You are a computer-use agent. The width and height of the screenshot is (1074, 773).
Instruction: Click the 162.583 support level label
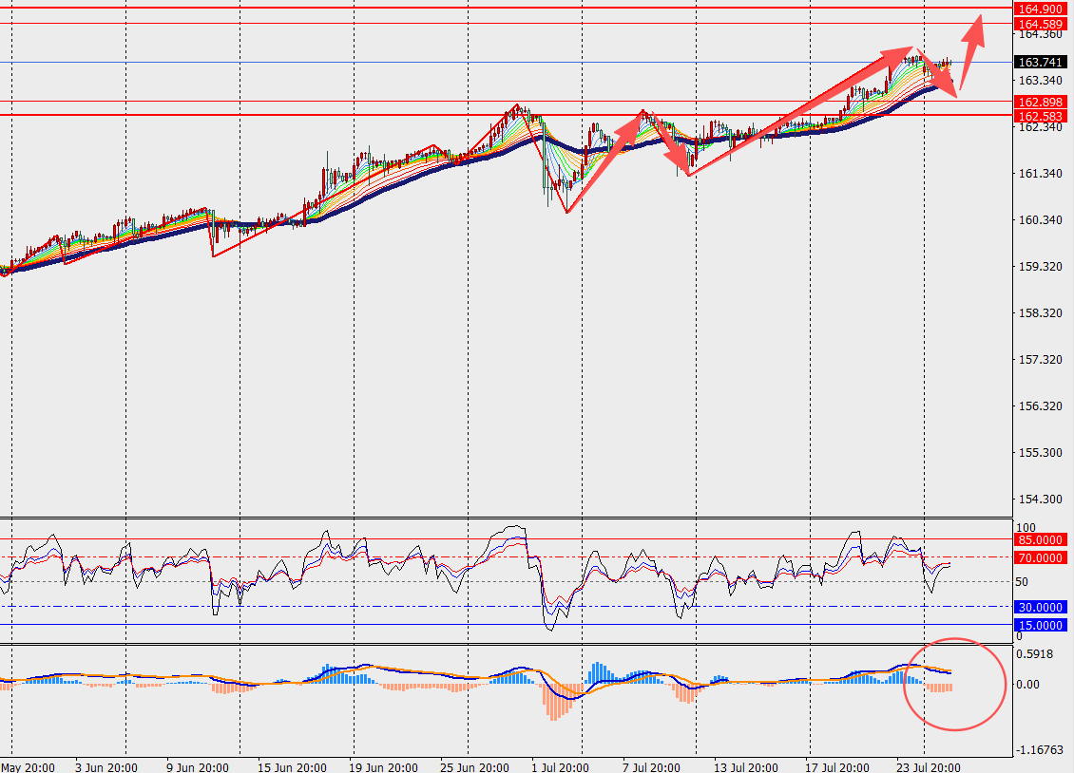tap(1040, 116)
